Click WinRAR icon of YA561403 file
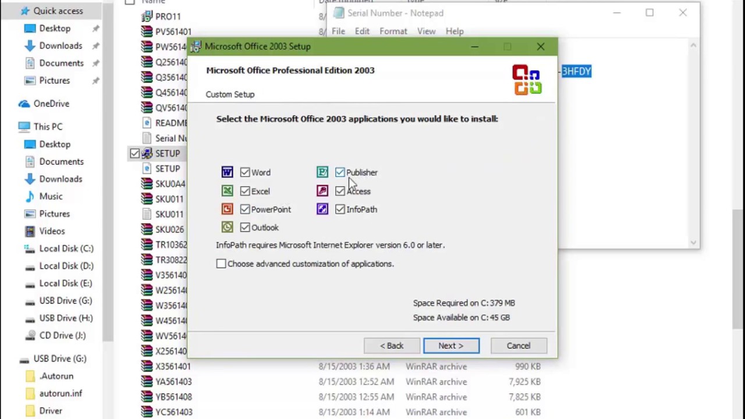 [147, 381]
